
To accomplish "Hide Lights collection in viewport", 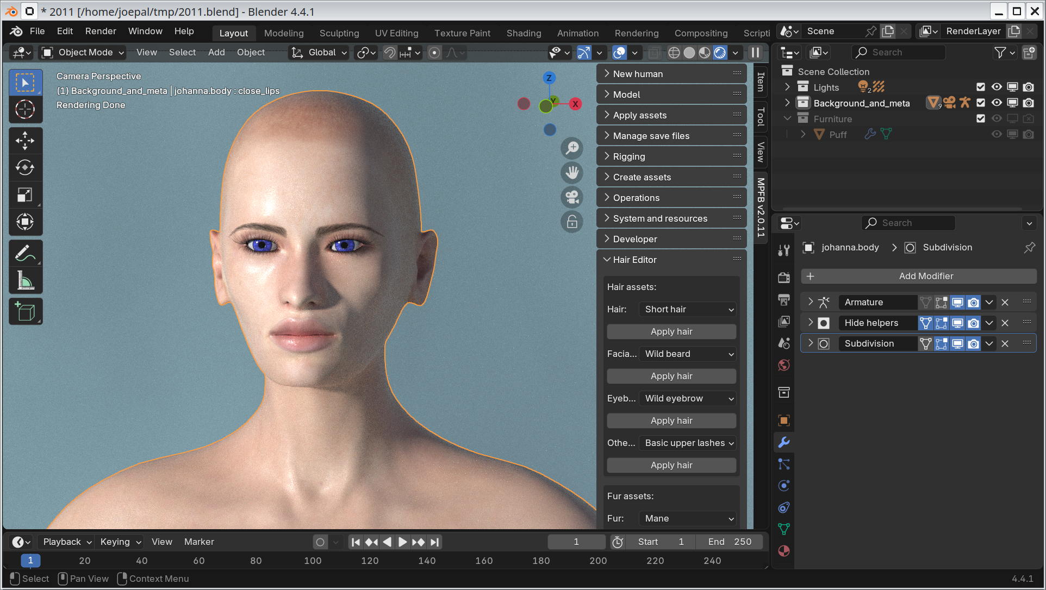I will click(997, 87).
